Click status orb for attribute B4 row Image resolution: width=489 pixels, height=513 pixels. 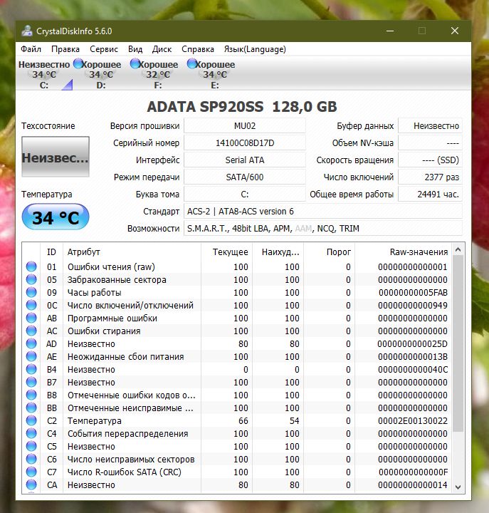[31, 369]
